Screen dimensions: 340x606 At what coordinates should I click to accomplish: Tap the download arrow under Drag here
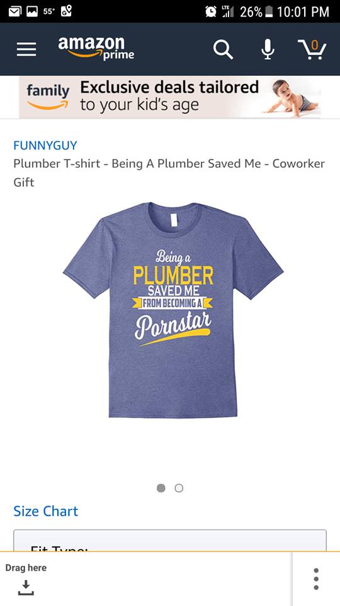[26, 588]
